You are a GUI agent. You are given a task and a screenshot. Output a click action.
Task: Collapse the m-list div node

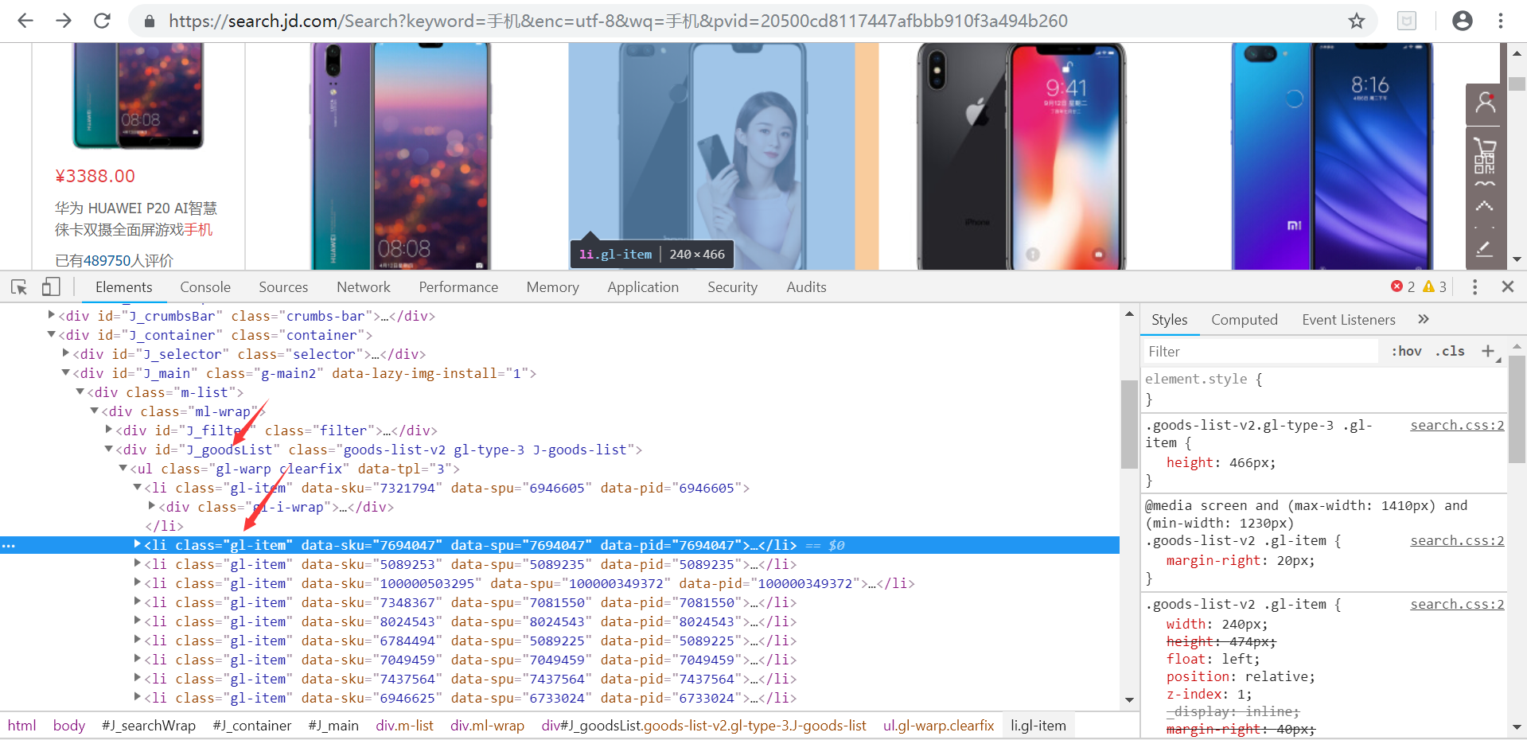tap(80, 391)
